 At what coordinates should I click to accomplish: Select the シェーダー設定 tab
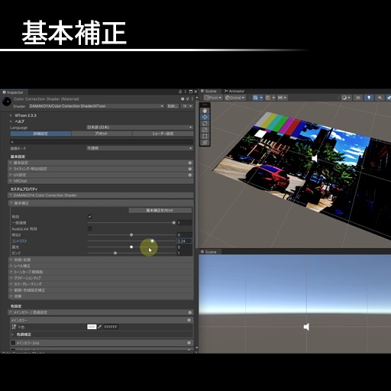163,134
